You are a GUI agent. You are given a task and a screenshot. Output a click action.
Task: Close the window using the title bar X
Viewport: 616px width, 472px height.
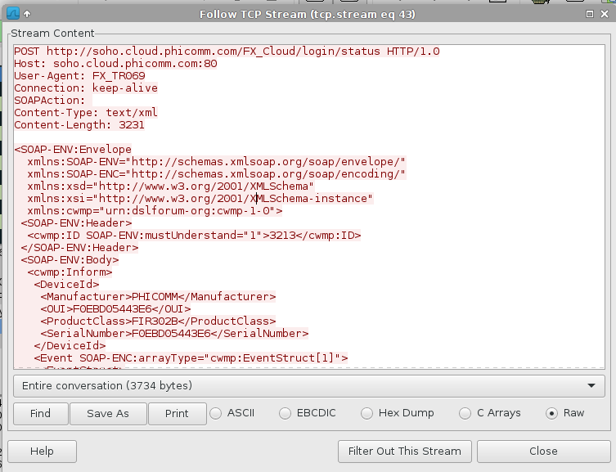605,14
